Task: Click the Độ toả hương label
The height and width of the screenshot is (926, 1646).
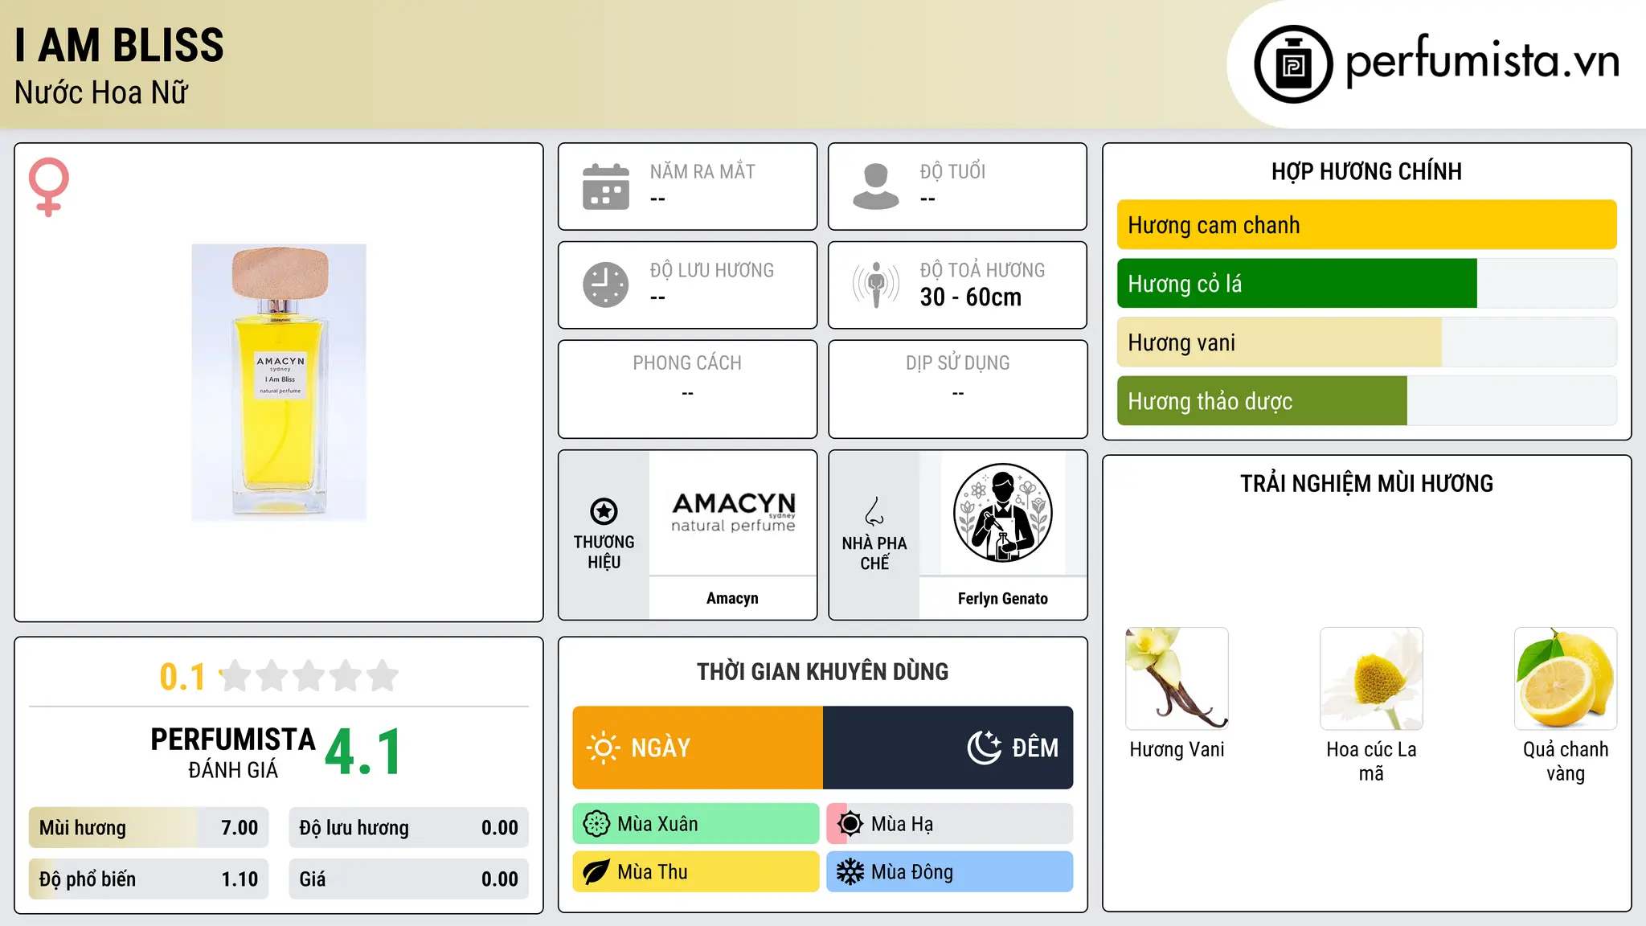Action: pos(983,270)
